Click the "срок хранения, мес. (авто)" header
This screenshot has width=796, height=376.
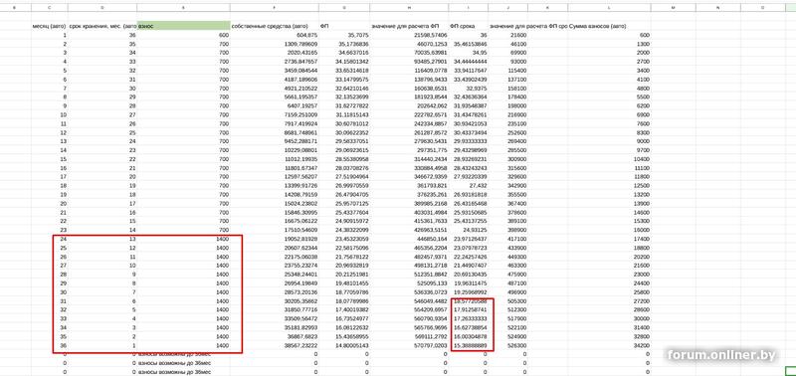point(102,26)
